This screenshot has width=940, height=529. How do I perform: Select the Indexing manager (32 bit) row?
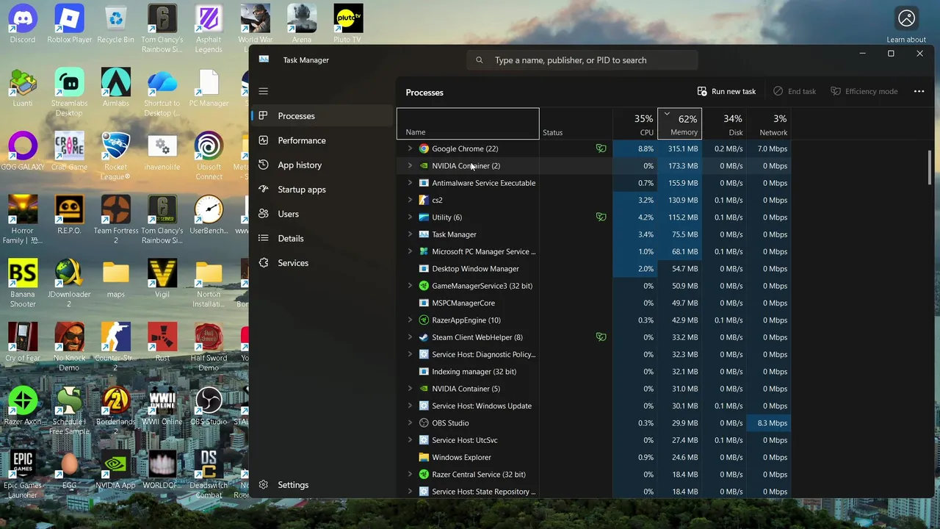[595, 372]
